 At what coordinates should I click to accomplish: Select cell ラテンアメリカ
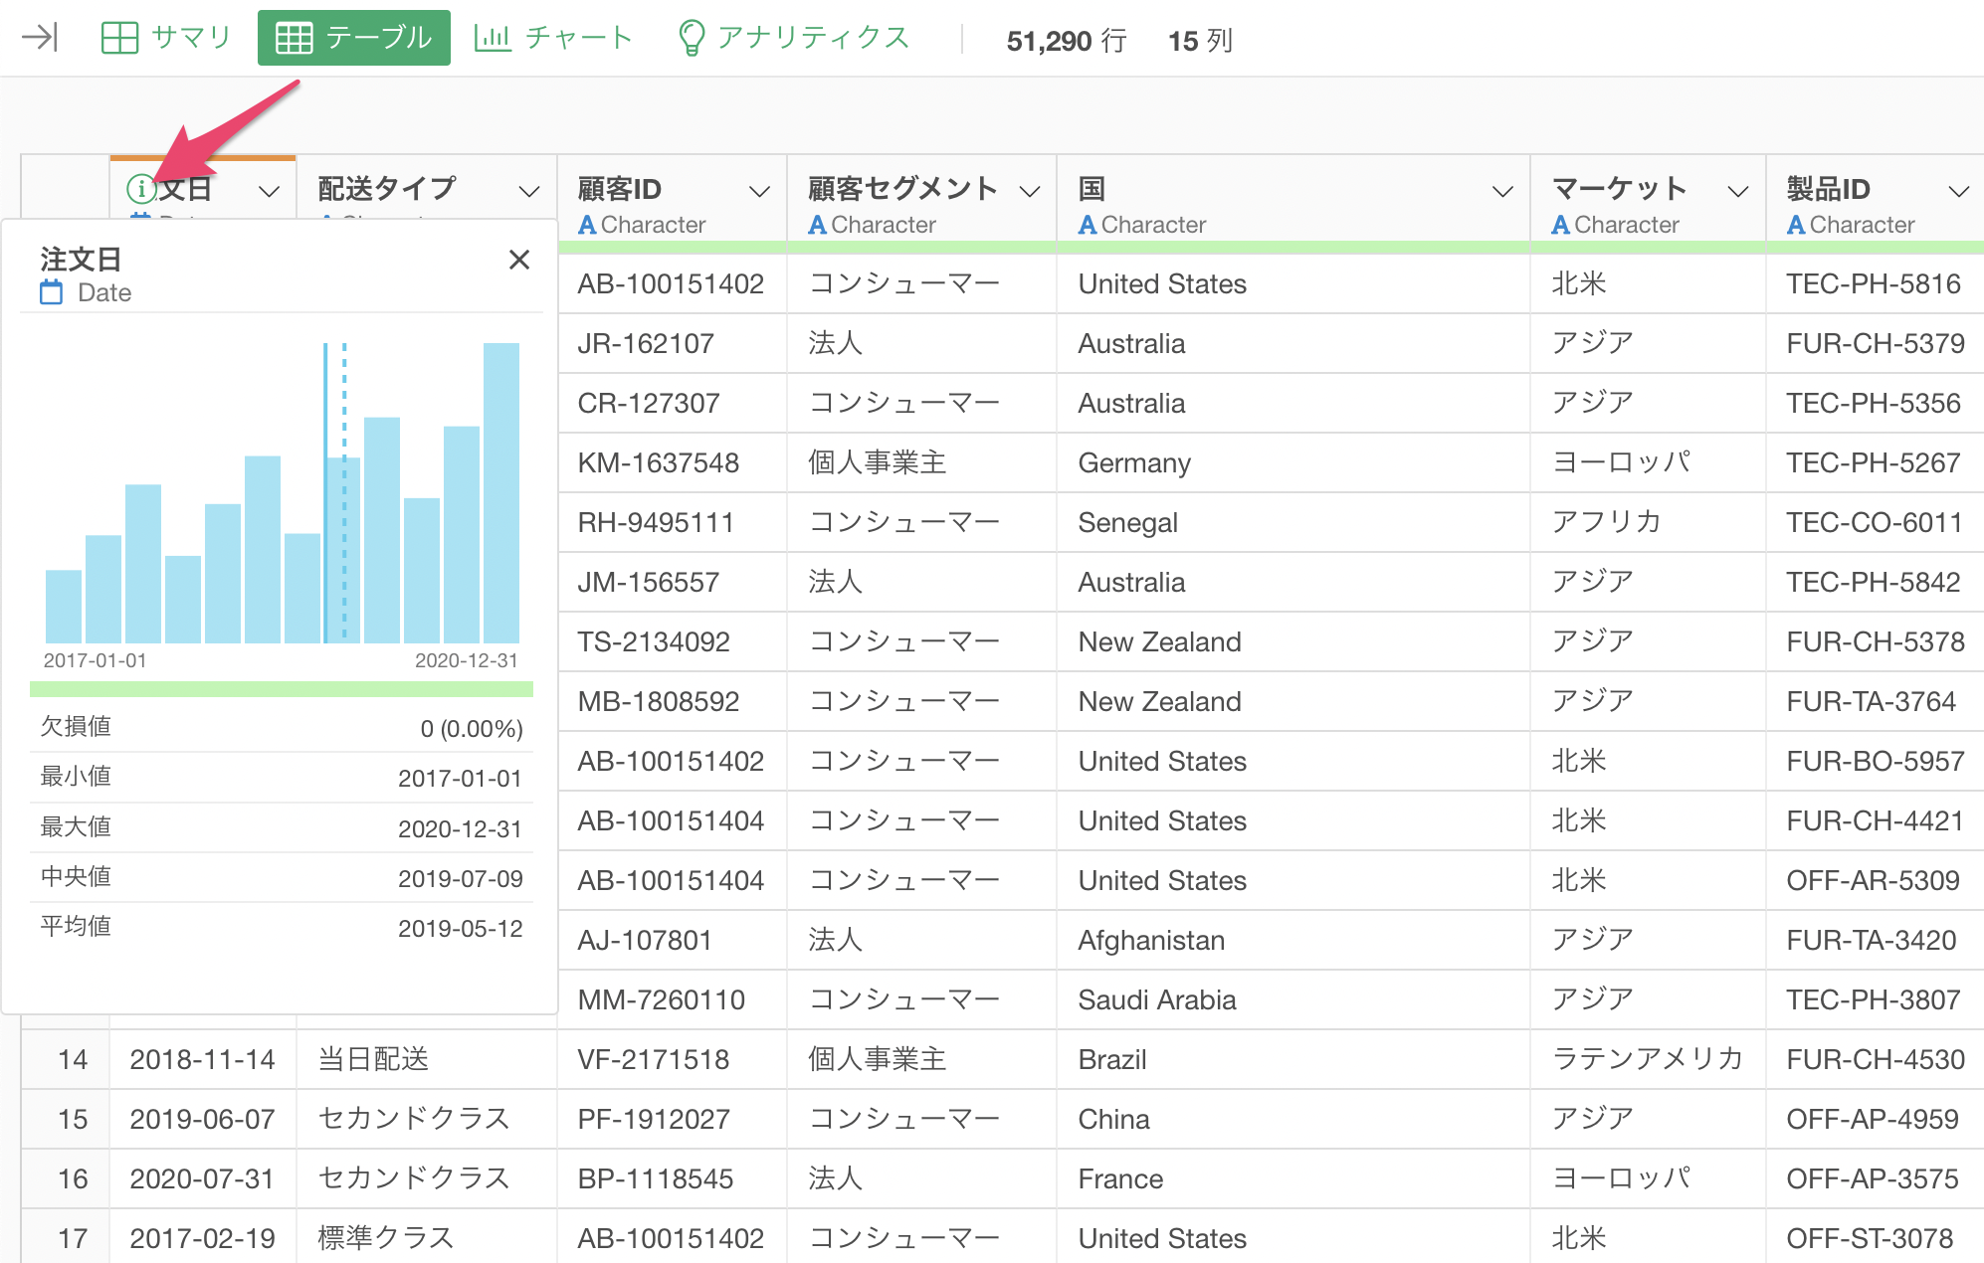1648,1060
